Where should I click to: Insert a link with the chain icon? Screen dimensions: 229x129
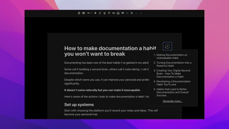[114, 13]
